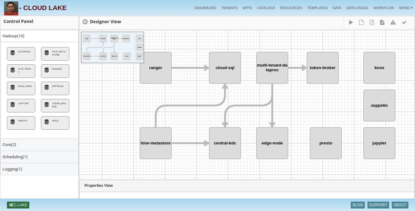
Task: Expand the Logging(1) section
Action: point(39,169)
